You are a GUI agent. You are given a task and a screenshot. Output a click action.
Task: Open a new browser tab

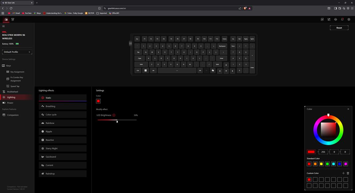tap(37, 3)
